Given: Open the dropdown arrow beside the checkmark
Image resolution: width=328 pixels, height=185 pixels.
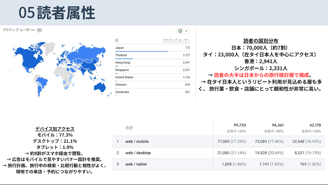Looking at the screenshot, I should pyautogui.click(x=186, y=31).
